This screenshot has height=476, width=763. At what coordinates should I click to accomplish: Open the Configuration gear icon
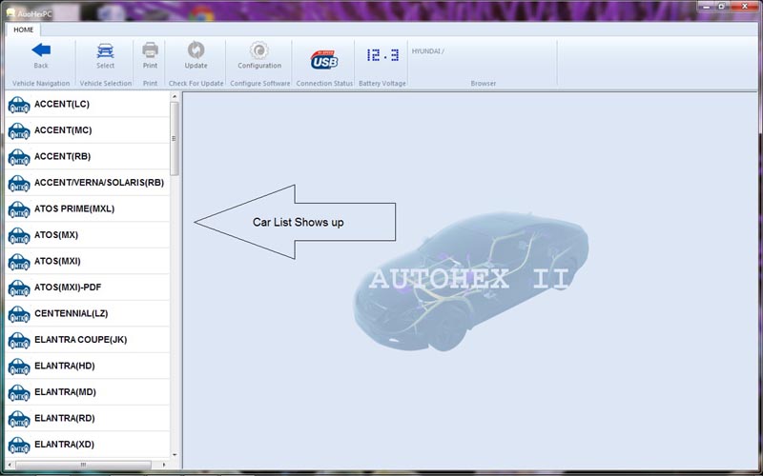click(x=259, y=50)
